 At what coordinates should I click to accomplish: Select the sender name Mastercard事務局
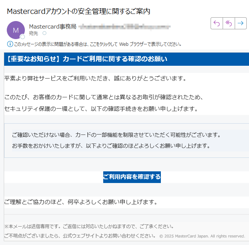(x=53, y=26)
